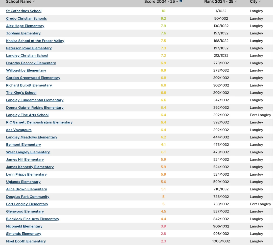Click rank 212/1032
The image size is (273, 245).
coord(221,56)
